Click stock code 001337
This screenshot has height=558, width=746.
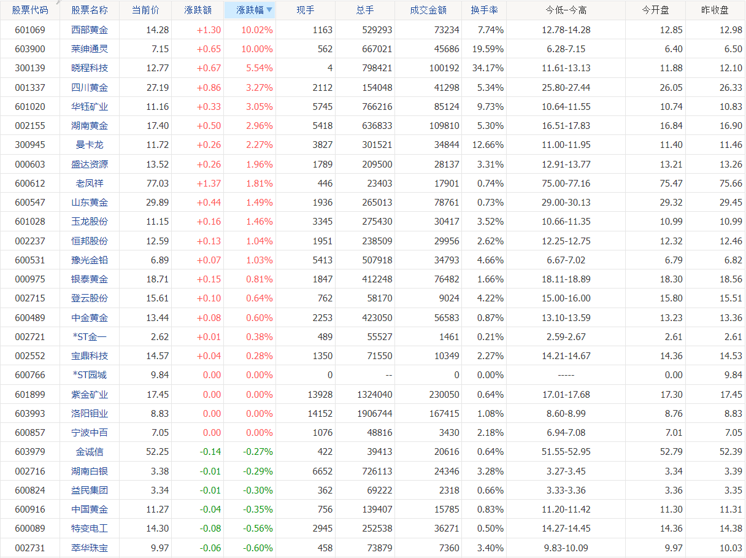(30, 87)
